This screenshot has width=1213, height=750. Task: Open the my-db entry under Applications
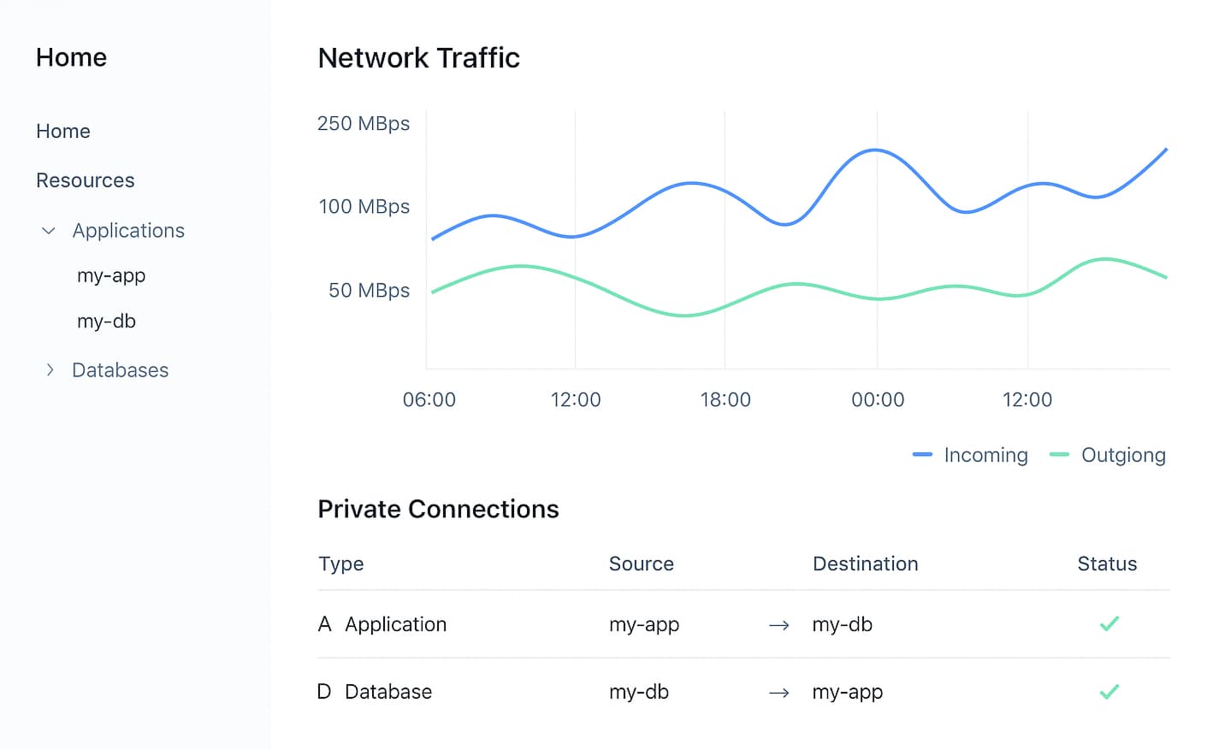point(106,321)
